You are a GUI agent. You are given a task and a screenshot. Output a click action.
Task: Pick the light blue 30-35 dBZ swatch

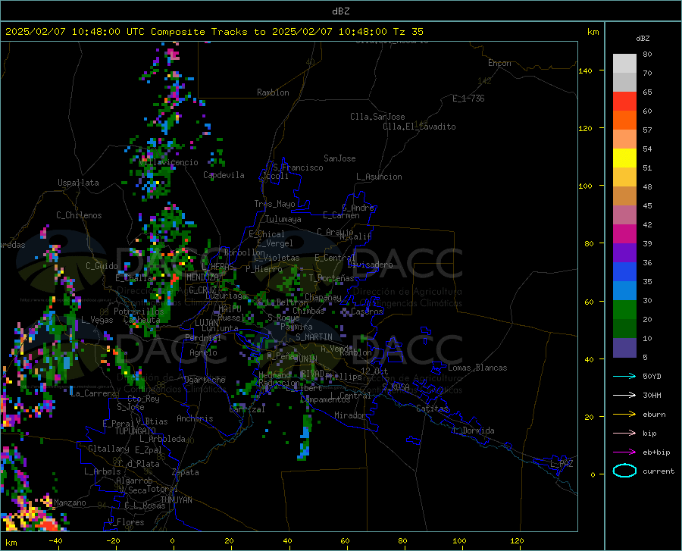pyautogui.click(x=624, y=291)
